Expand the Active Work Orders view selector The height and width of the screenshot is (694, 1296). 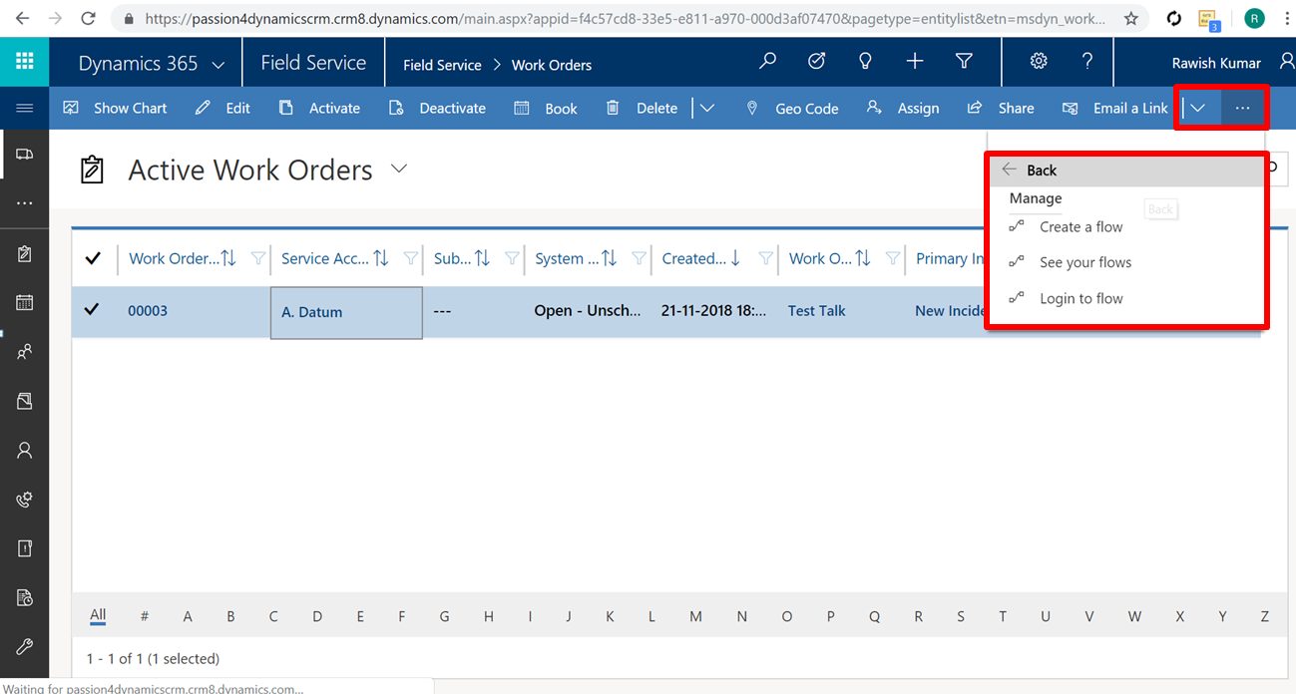pos(399,170)
